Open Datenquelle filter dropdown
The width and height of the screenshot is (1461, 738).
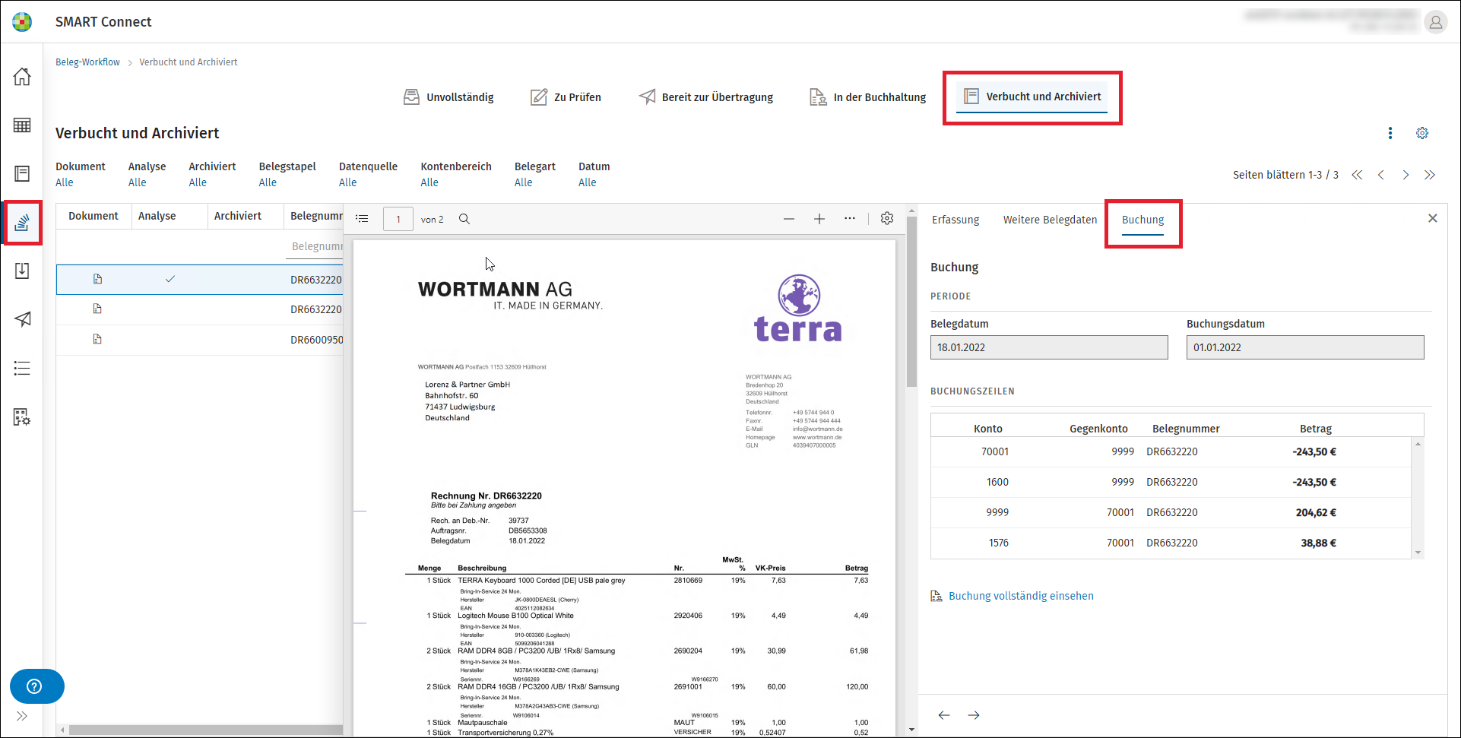point(348,182)
